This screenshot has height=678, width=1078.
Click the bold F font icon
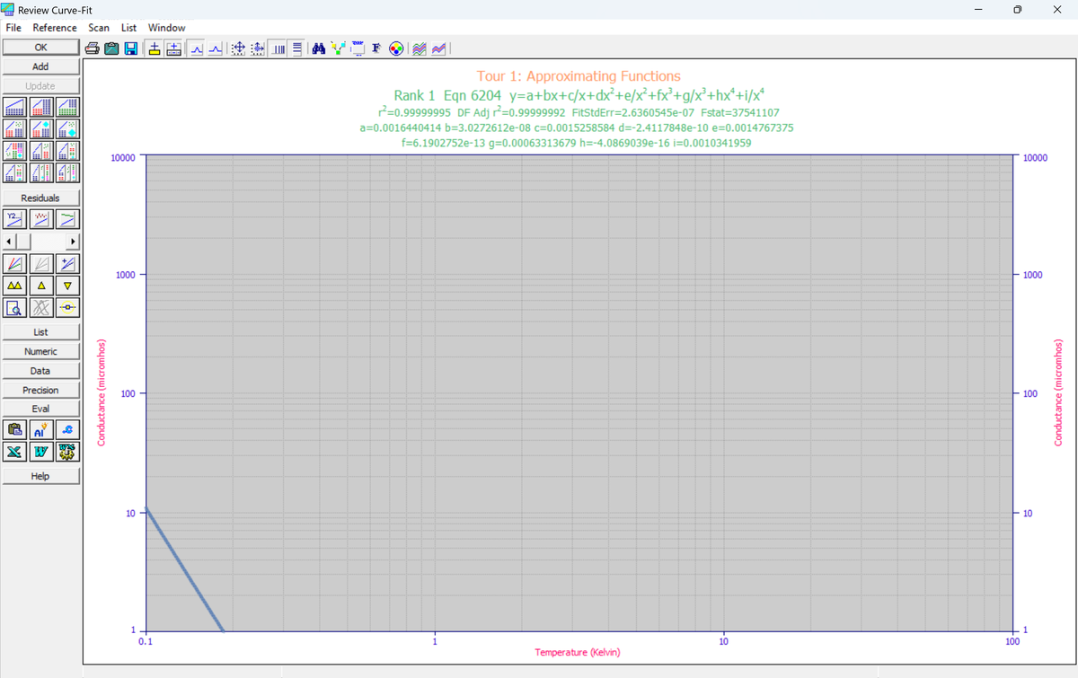coord(376,48)
